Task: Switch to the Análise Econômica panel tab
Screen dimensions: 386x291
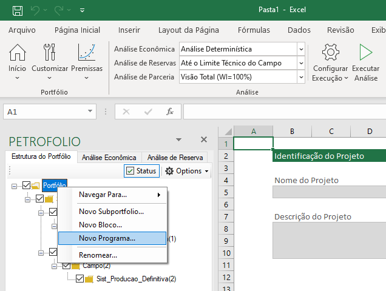Action: click(x=109, y=157)
